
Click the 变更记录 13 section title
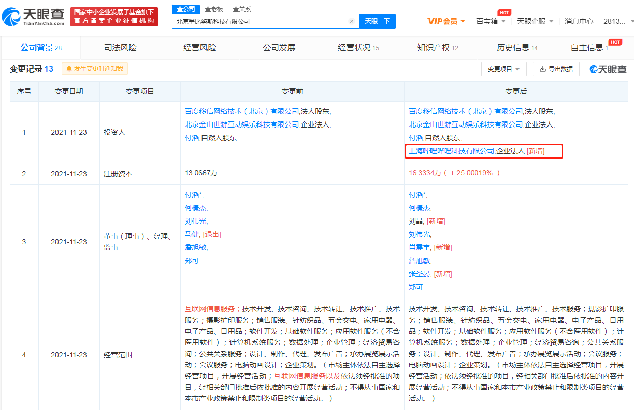tap(32, 69)
